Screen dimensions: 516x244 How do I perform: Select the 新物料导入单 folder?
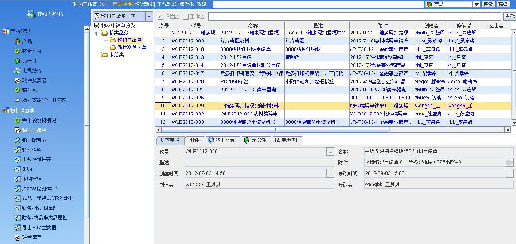tap(128, 48)
